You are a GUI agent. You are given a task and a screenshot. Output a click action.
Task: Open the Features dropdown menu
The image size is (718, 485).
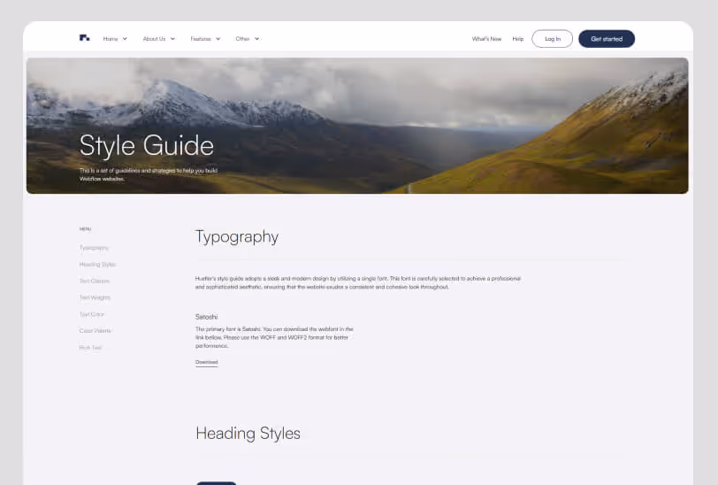tap(205, 39)
